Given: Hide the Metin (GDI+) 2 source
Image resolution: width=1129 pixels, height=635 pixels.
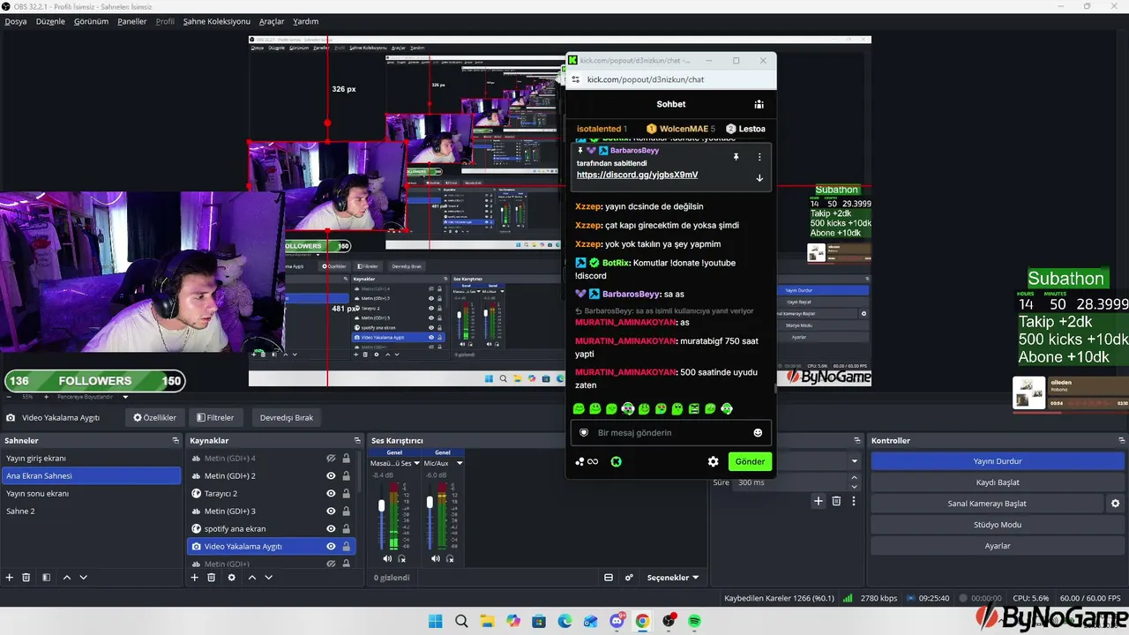Looking at the screenshot, I should pyautogui.click(x=331, y=476).
